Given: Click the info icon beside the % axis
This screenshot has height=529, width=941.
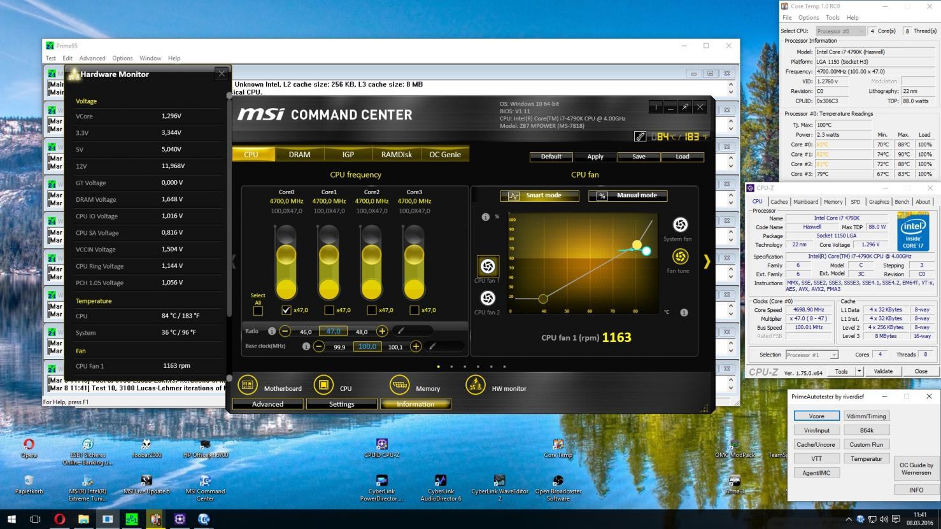Looking at the screenshot, I should pos(485,217).
